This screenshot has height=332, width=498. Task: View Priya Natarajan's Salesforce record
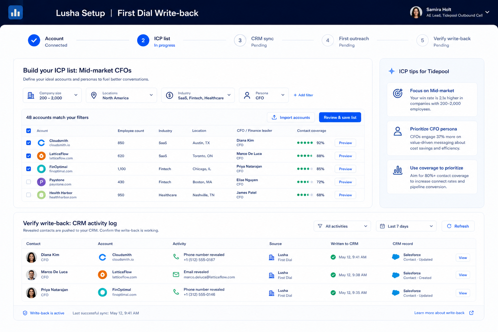coord(463,293)
